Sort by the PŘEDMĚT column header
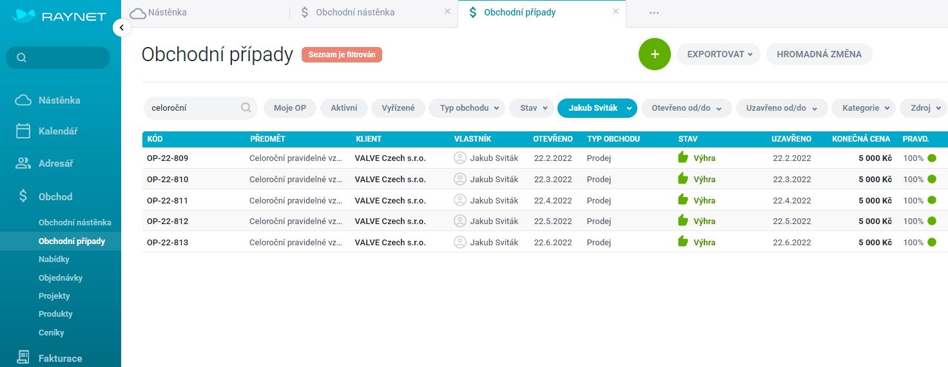Viewport: 948px width, 367px height. [x=267, y=139]
